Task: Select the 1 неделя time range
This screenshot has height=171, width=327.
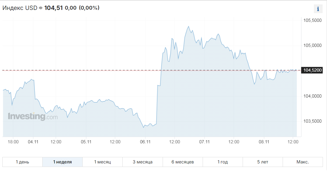Action: pos(62,162)
